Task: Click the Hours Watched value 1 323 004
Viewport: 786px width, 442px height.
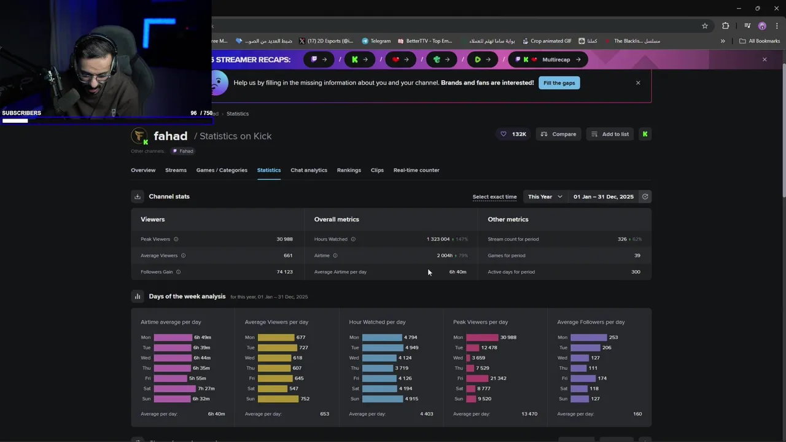Action: click(x=438, y=239)
